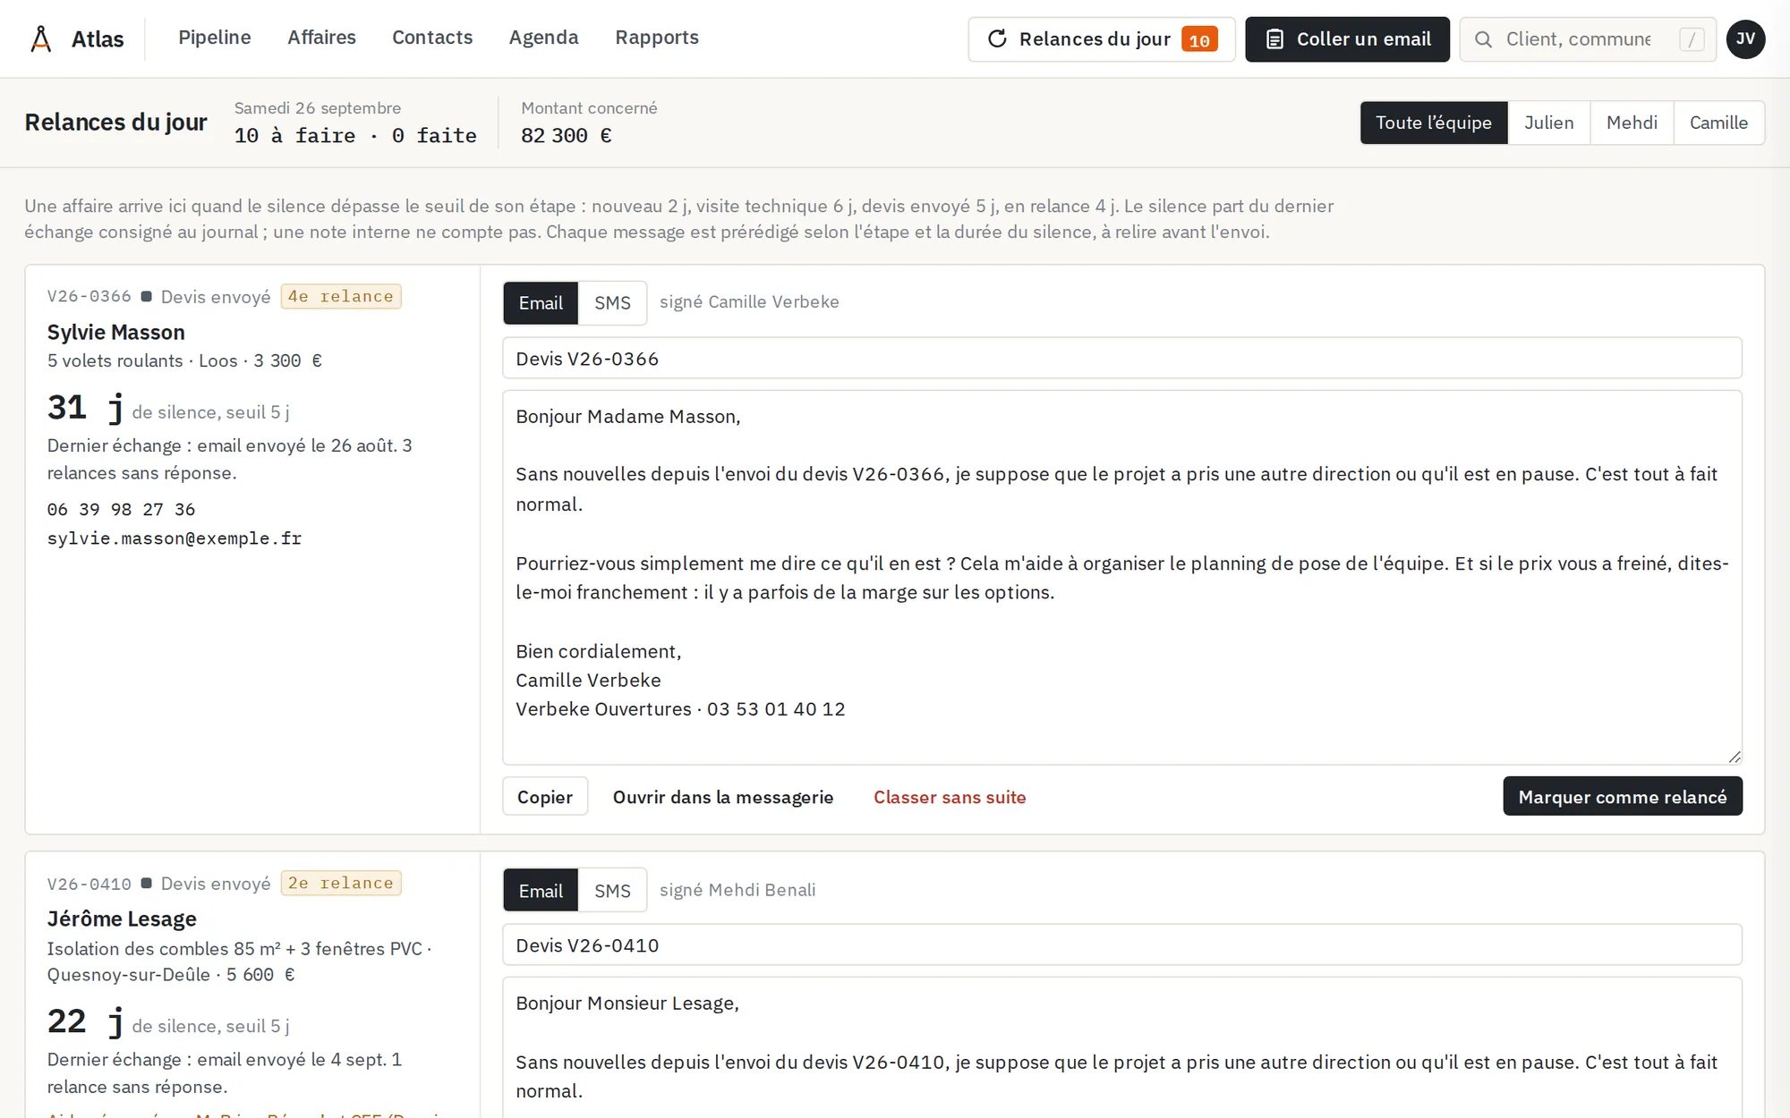Viewport: 1790px width, 1118px height.
Task: Click subject field Devis V26-0366
Action: tap(1122, 359)
